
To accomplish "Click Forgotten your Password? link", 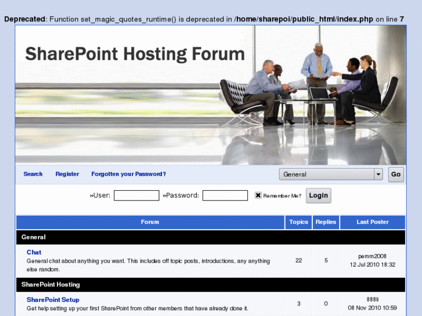I will [x=129, y=174].
